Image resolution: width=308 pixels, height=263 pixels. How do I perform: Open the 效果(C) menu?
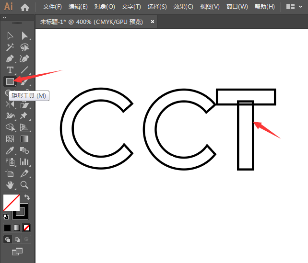183,7
